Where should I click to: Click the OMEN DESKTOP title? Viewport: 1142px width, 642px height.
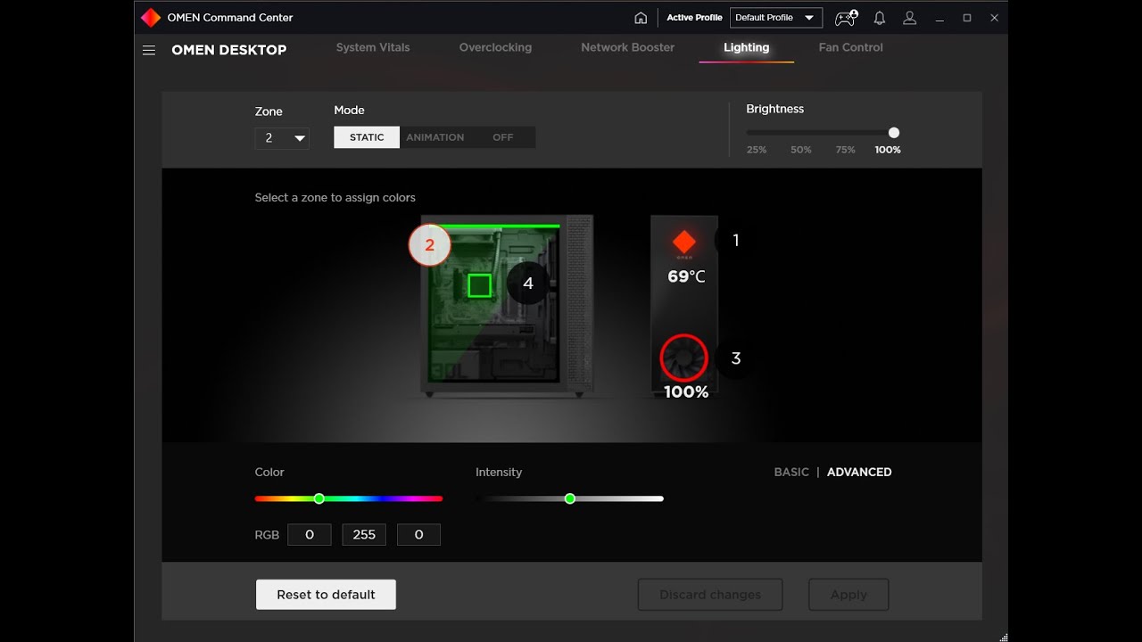click(x=229, y=50)
